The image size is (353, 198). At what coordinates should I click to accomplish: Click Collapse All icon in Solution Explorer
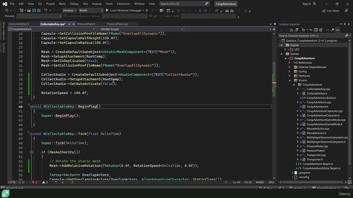coord(315,30)
